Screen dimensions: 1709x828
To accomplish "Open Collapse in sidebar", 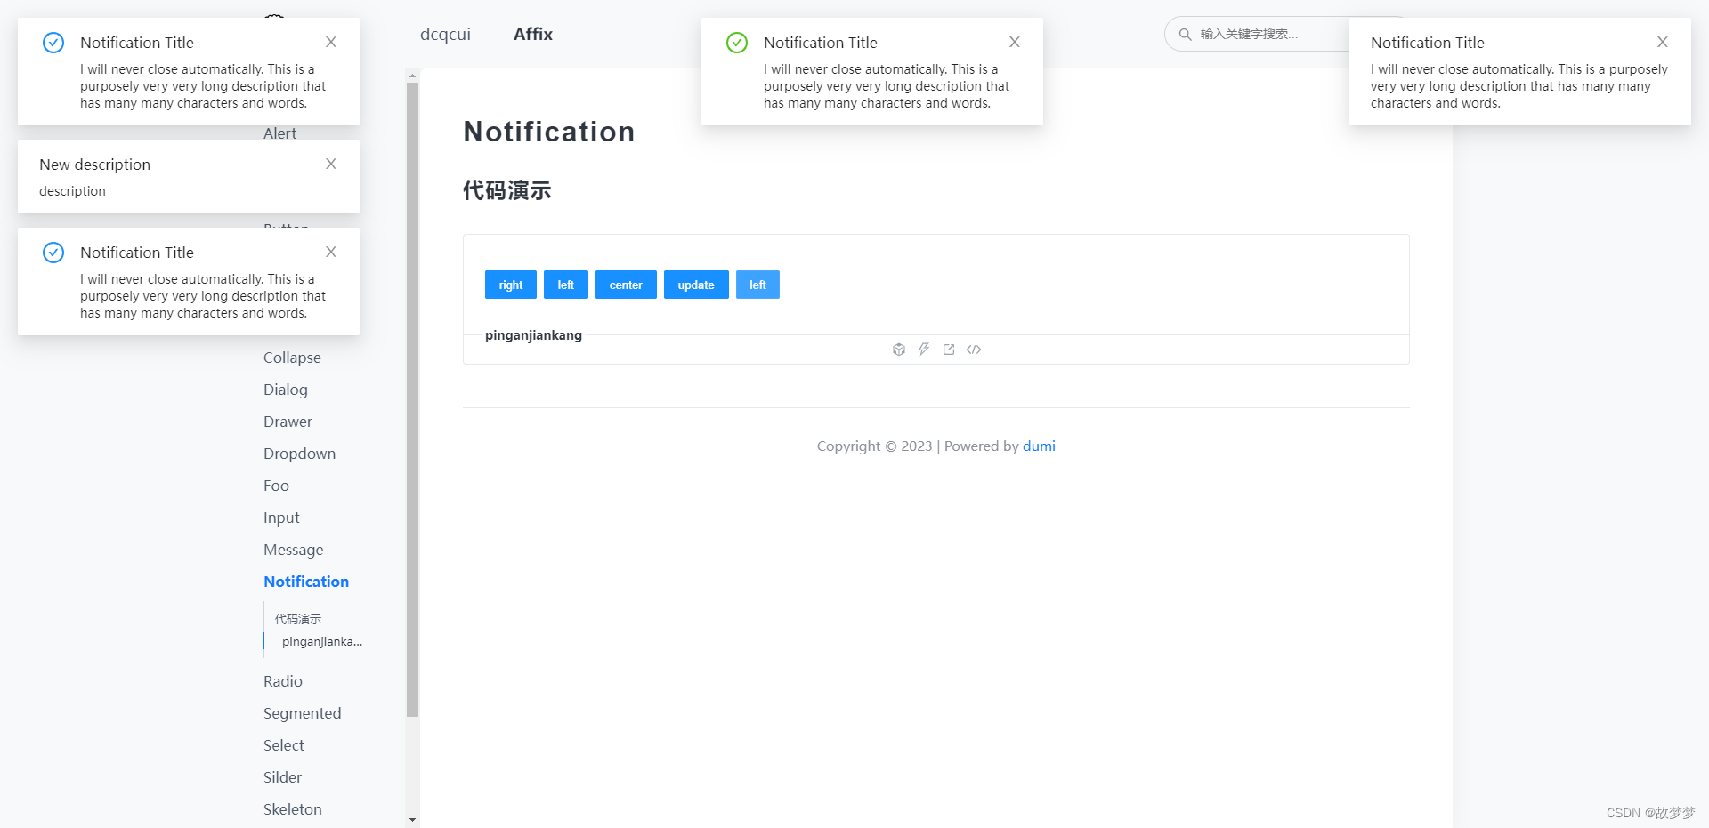I will pos(292,358).
